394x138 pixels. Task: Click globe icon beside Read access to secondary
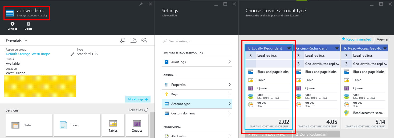tap(346, 113)
